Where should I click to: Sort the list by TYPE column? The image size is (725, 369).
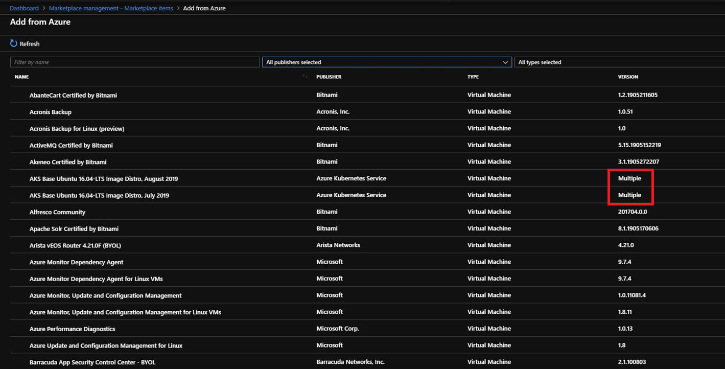(473, 77)
